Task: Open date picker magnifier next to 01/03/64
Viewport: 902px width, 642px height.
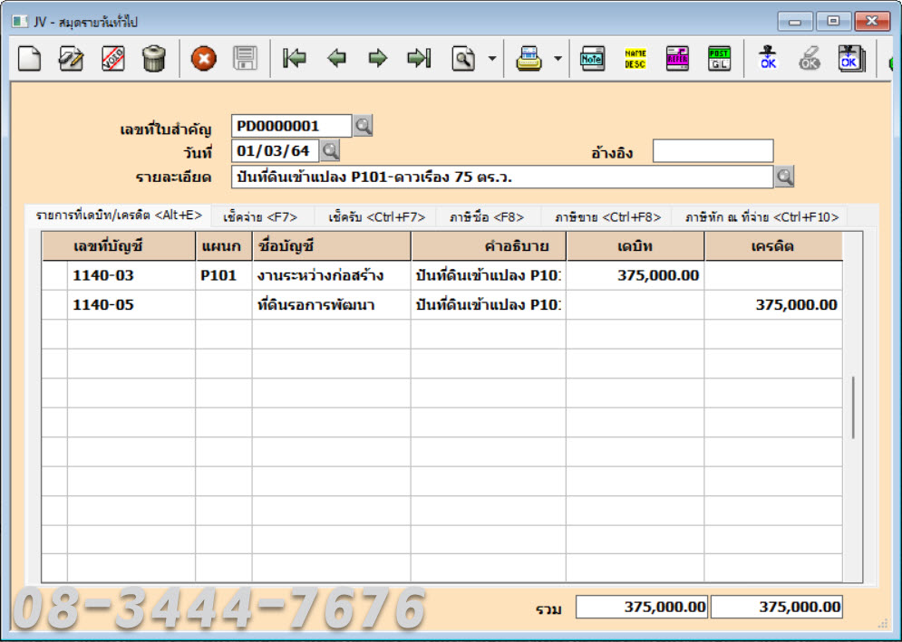Action: tap(330, 150)
